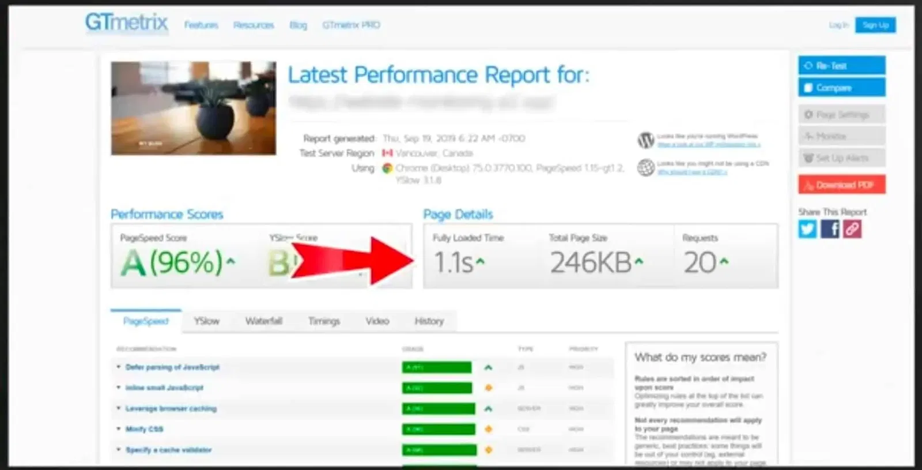The image size is (922, 470).
Task: Click the Inline small JavaScript grade bar
Action: tap(437, 388)
